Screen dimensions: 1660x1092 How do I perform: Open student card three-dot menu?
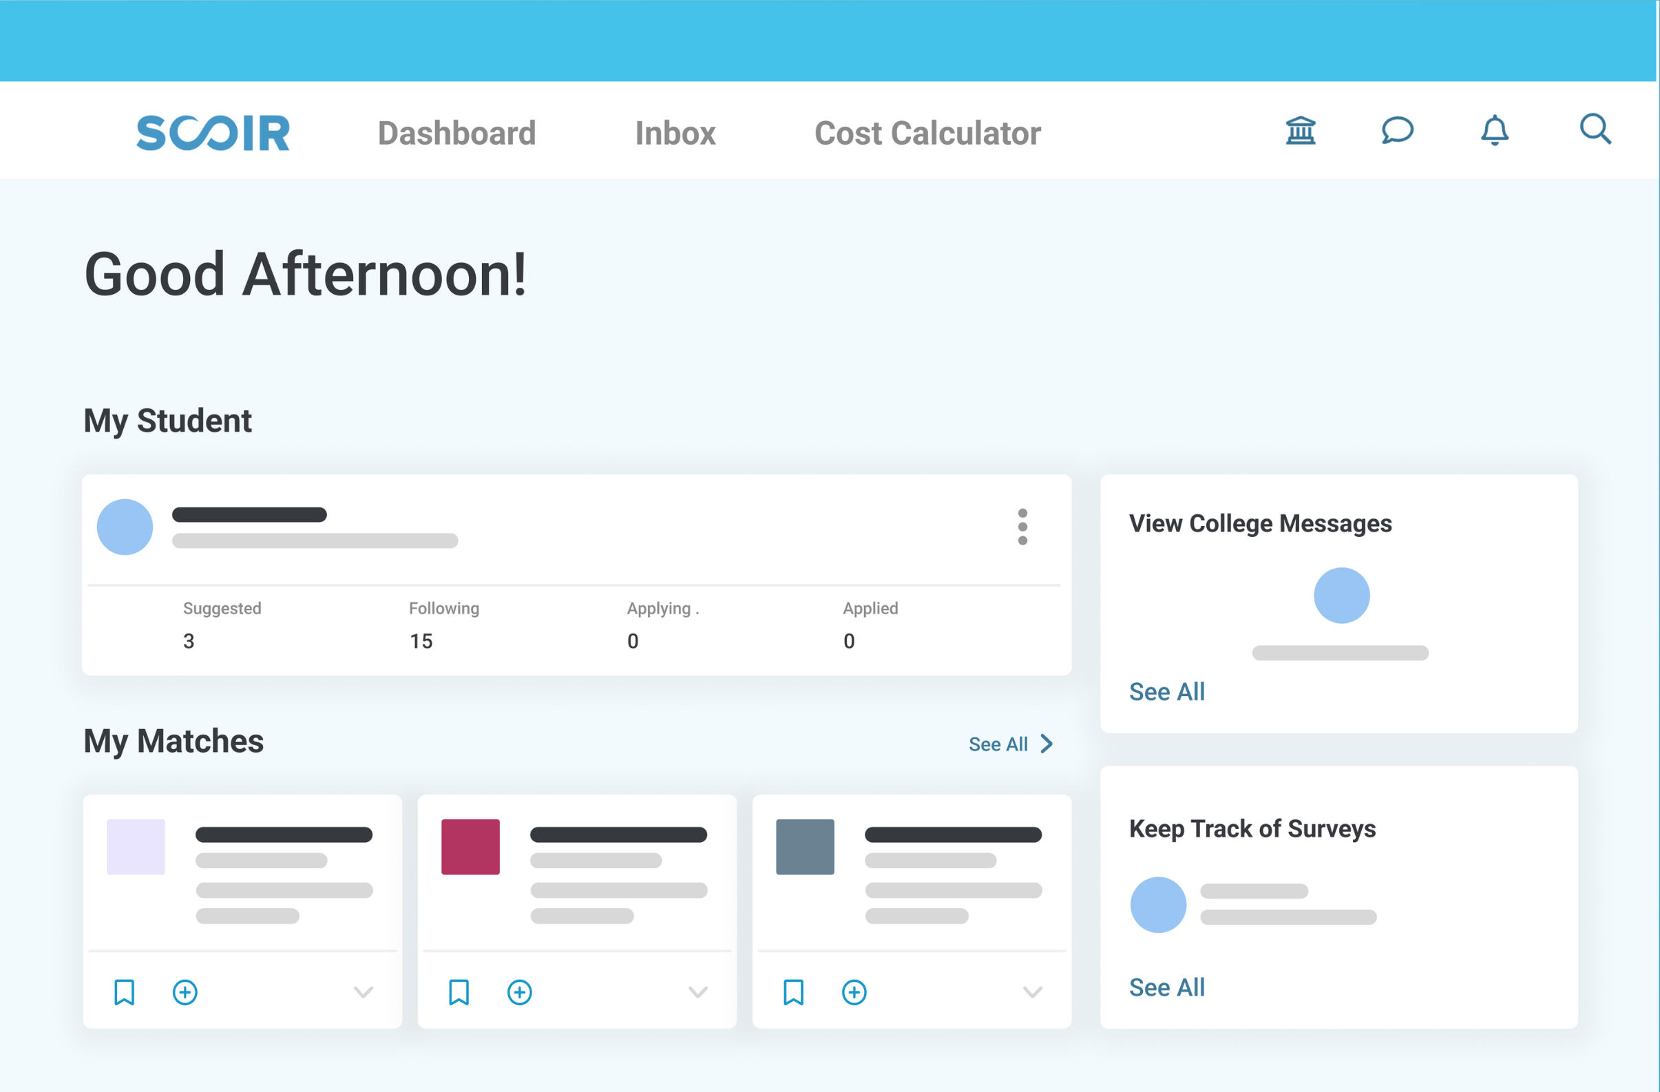pos(1022,527)
